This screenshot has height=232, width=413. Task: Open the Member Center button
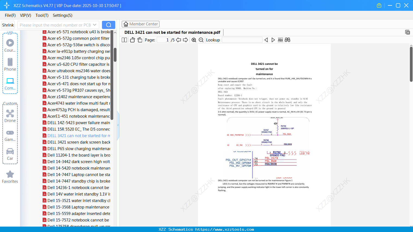click(x=140, y=24)
